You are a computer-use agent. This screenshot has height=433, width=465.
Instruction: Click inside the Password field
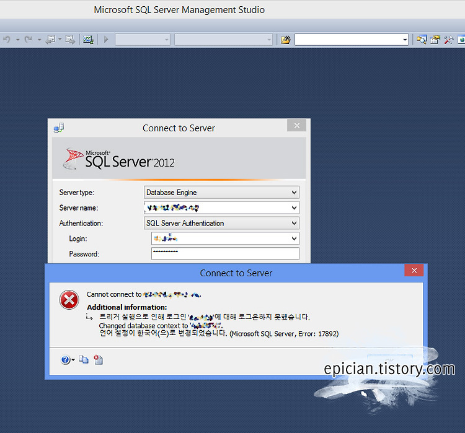pos(225,254)
